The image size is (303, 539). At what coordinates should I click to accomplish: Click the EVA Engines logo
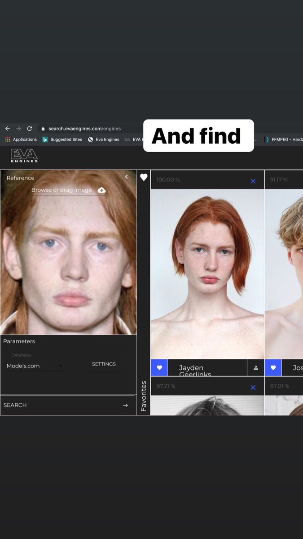pyautogui.click(x=24, y=156)
